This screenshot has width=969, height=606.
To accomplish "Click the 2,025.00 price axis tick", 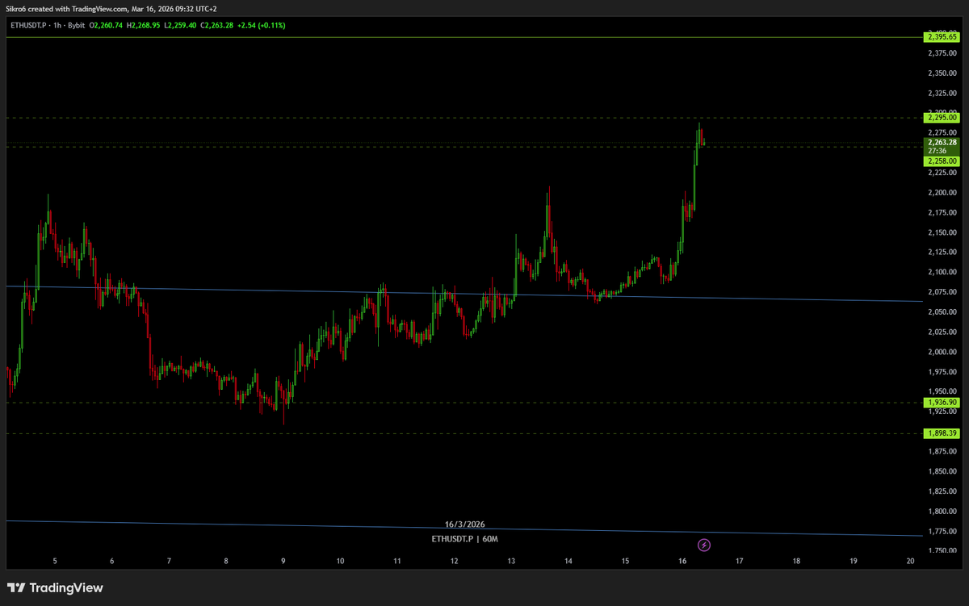I will (x=942, y=332).
